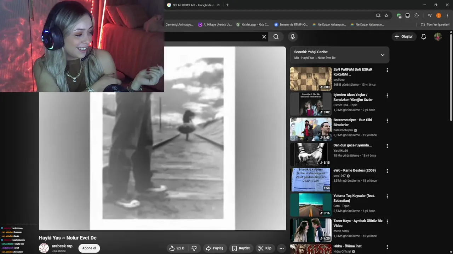Open options for eWo Karne Bestesi video
The height and width of the screenshot is (254, 453).
(x=387, y=171)
